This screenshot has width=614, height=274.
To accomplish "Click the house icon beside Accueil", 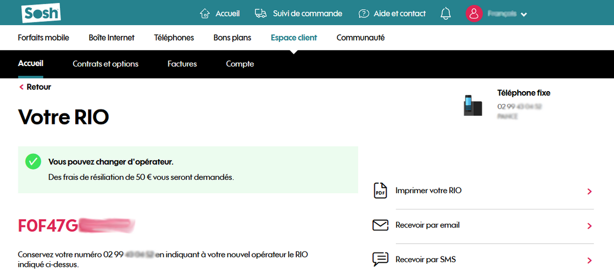I will pos(205,13).
